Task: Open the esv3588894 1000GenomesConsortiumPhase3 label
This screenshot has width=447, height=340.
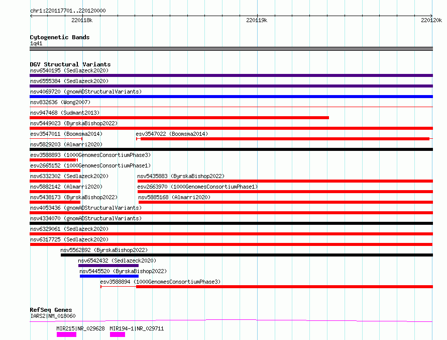Action: tap(160, 282)
